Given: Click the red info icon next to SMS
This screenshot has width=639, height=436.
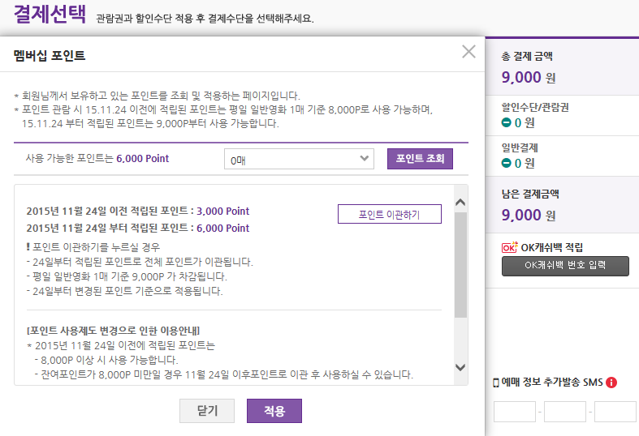Looking at the screenshot, I should coord(611,383).
